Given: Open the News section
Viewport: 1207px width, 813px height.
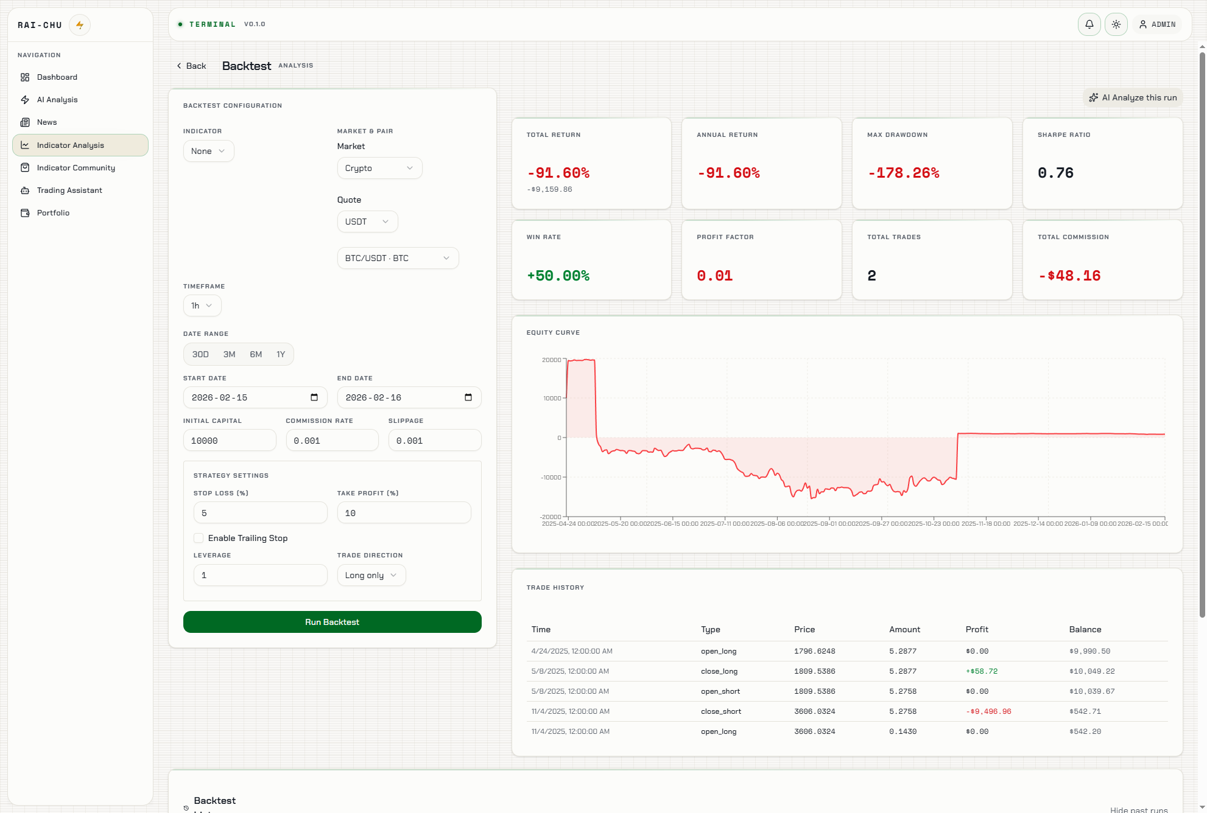Looking at the screenshot, I should click(46, 122).
